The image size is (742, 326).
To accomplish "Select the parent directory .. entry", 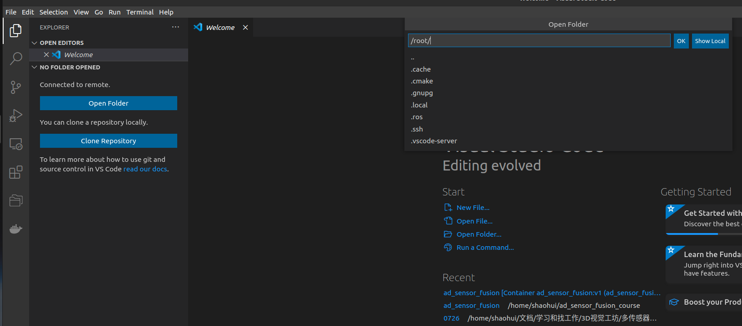I will pos(568,58).
